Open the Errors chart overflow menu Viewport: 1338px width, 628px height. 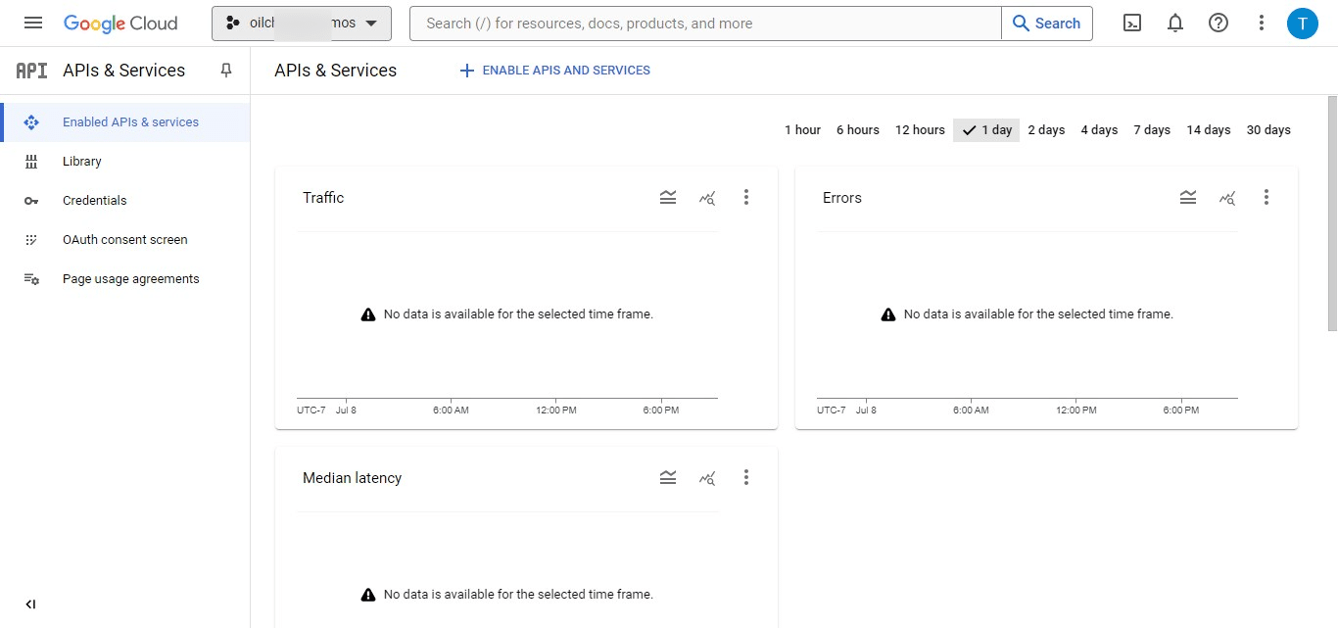[x=1266, y=197]
